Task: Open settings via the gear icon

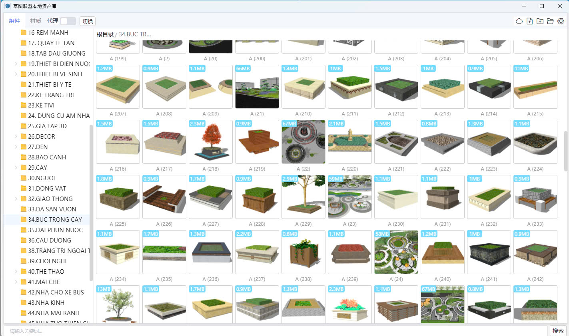Action: click(x=561, y=21)
